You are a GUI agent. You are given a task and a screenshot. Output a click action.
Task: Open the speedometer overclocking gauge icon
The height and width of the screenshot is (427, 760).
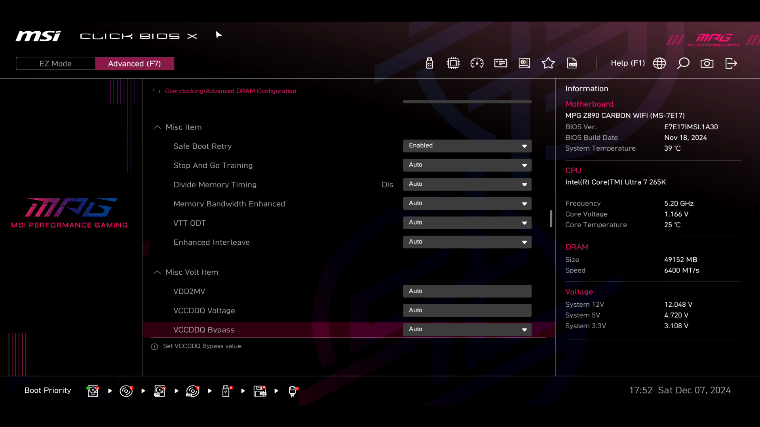[x=477, y=63]
